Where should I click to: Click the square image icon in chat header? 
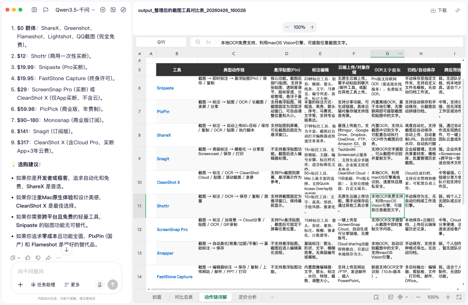click(113, 10)
